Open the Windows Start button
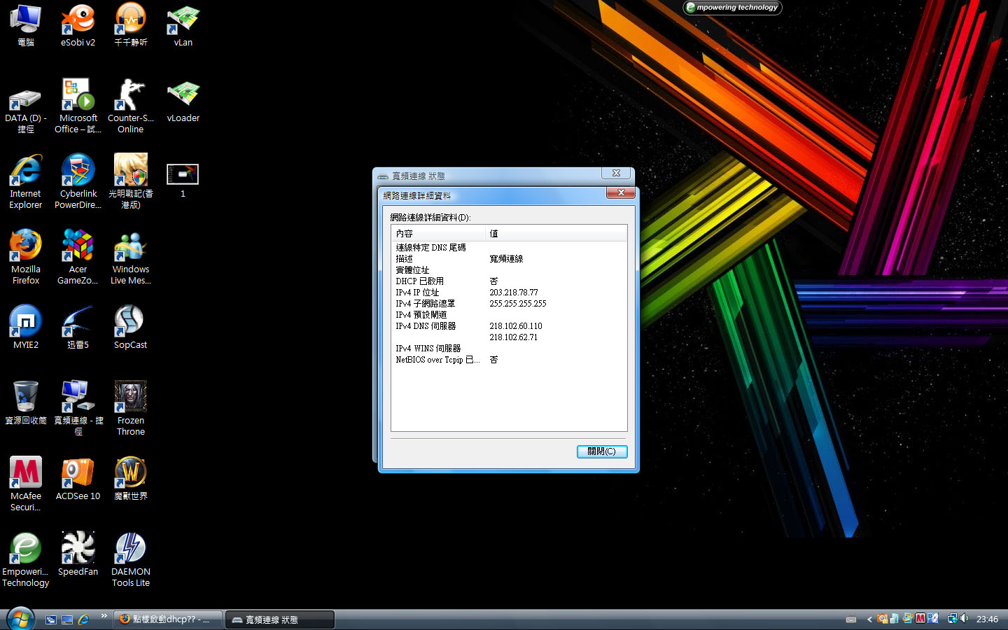This screenshot has height=630, width=1008. [20, 619]
